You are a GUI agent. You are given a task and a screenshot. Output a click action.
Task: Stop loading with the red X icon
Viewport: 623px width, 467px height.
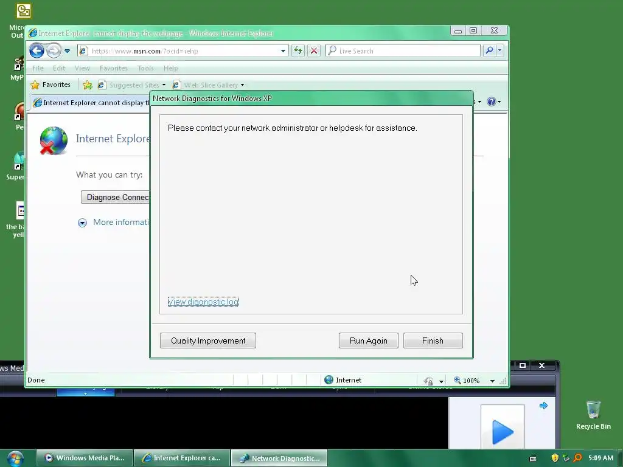pyautogui.click(x=314, y=50)
